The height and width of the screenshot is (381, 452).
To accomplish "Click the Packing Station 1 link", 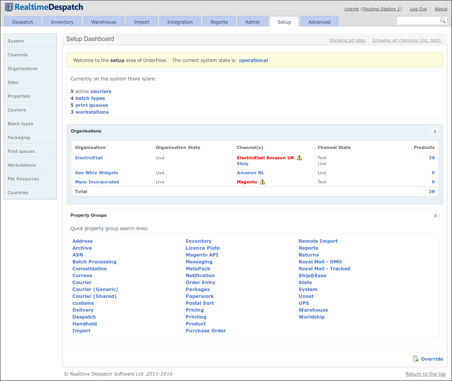I will pyautogui.click(x=381, y=9).
